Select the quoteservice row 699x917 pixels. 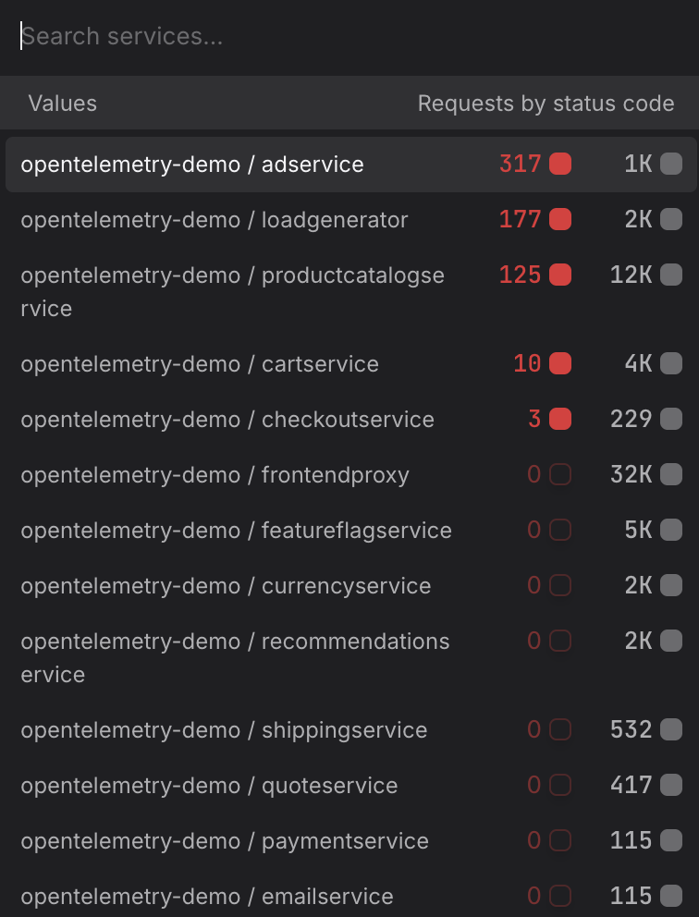click(x=209, y=786)
